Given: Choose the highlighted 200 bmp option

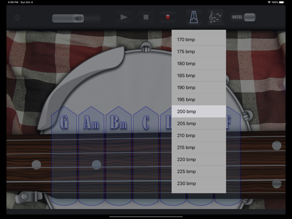Looking at the screenshot, I should click(x=199, y=111).
